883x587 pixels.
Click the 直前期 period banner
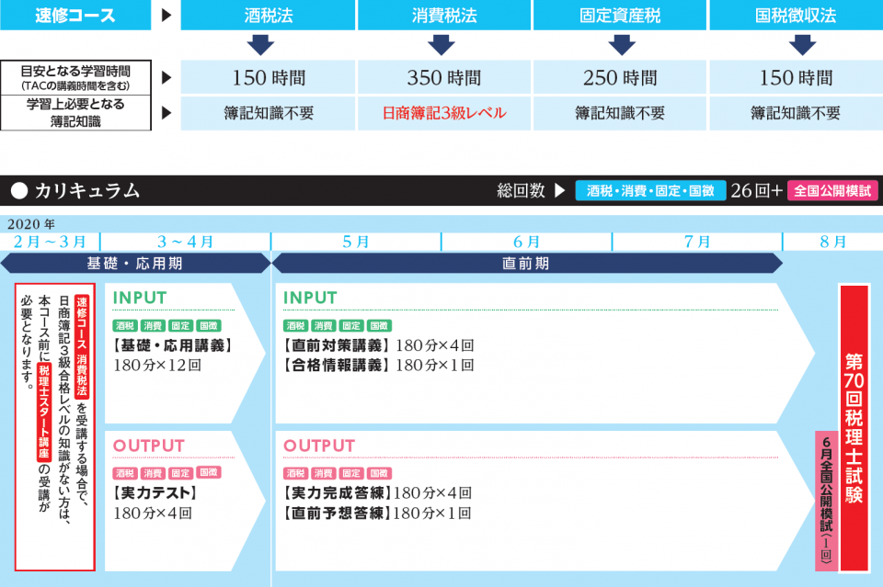[x=526, y=264]
